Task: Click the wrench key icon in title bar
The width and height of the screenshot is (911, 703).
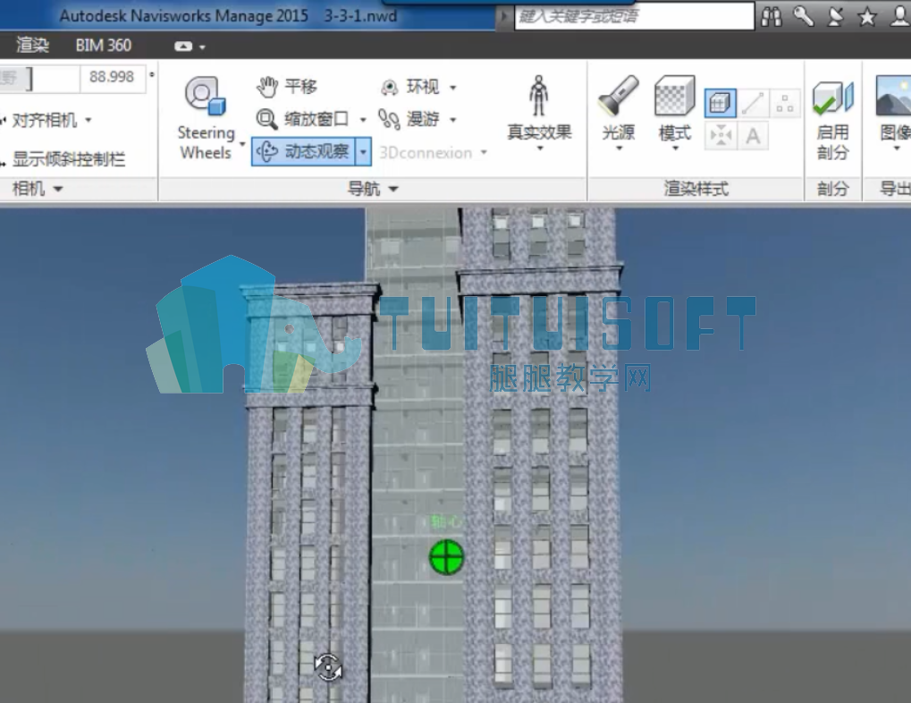Action: [804, 17]
